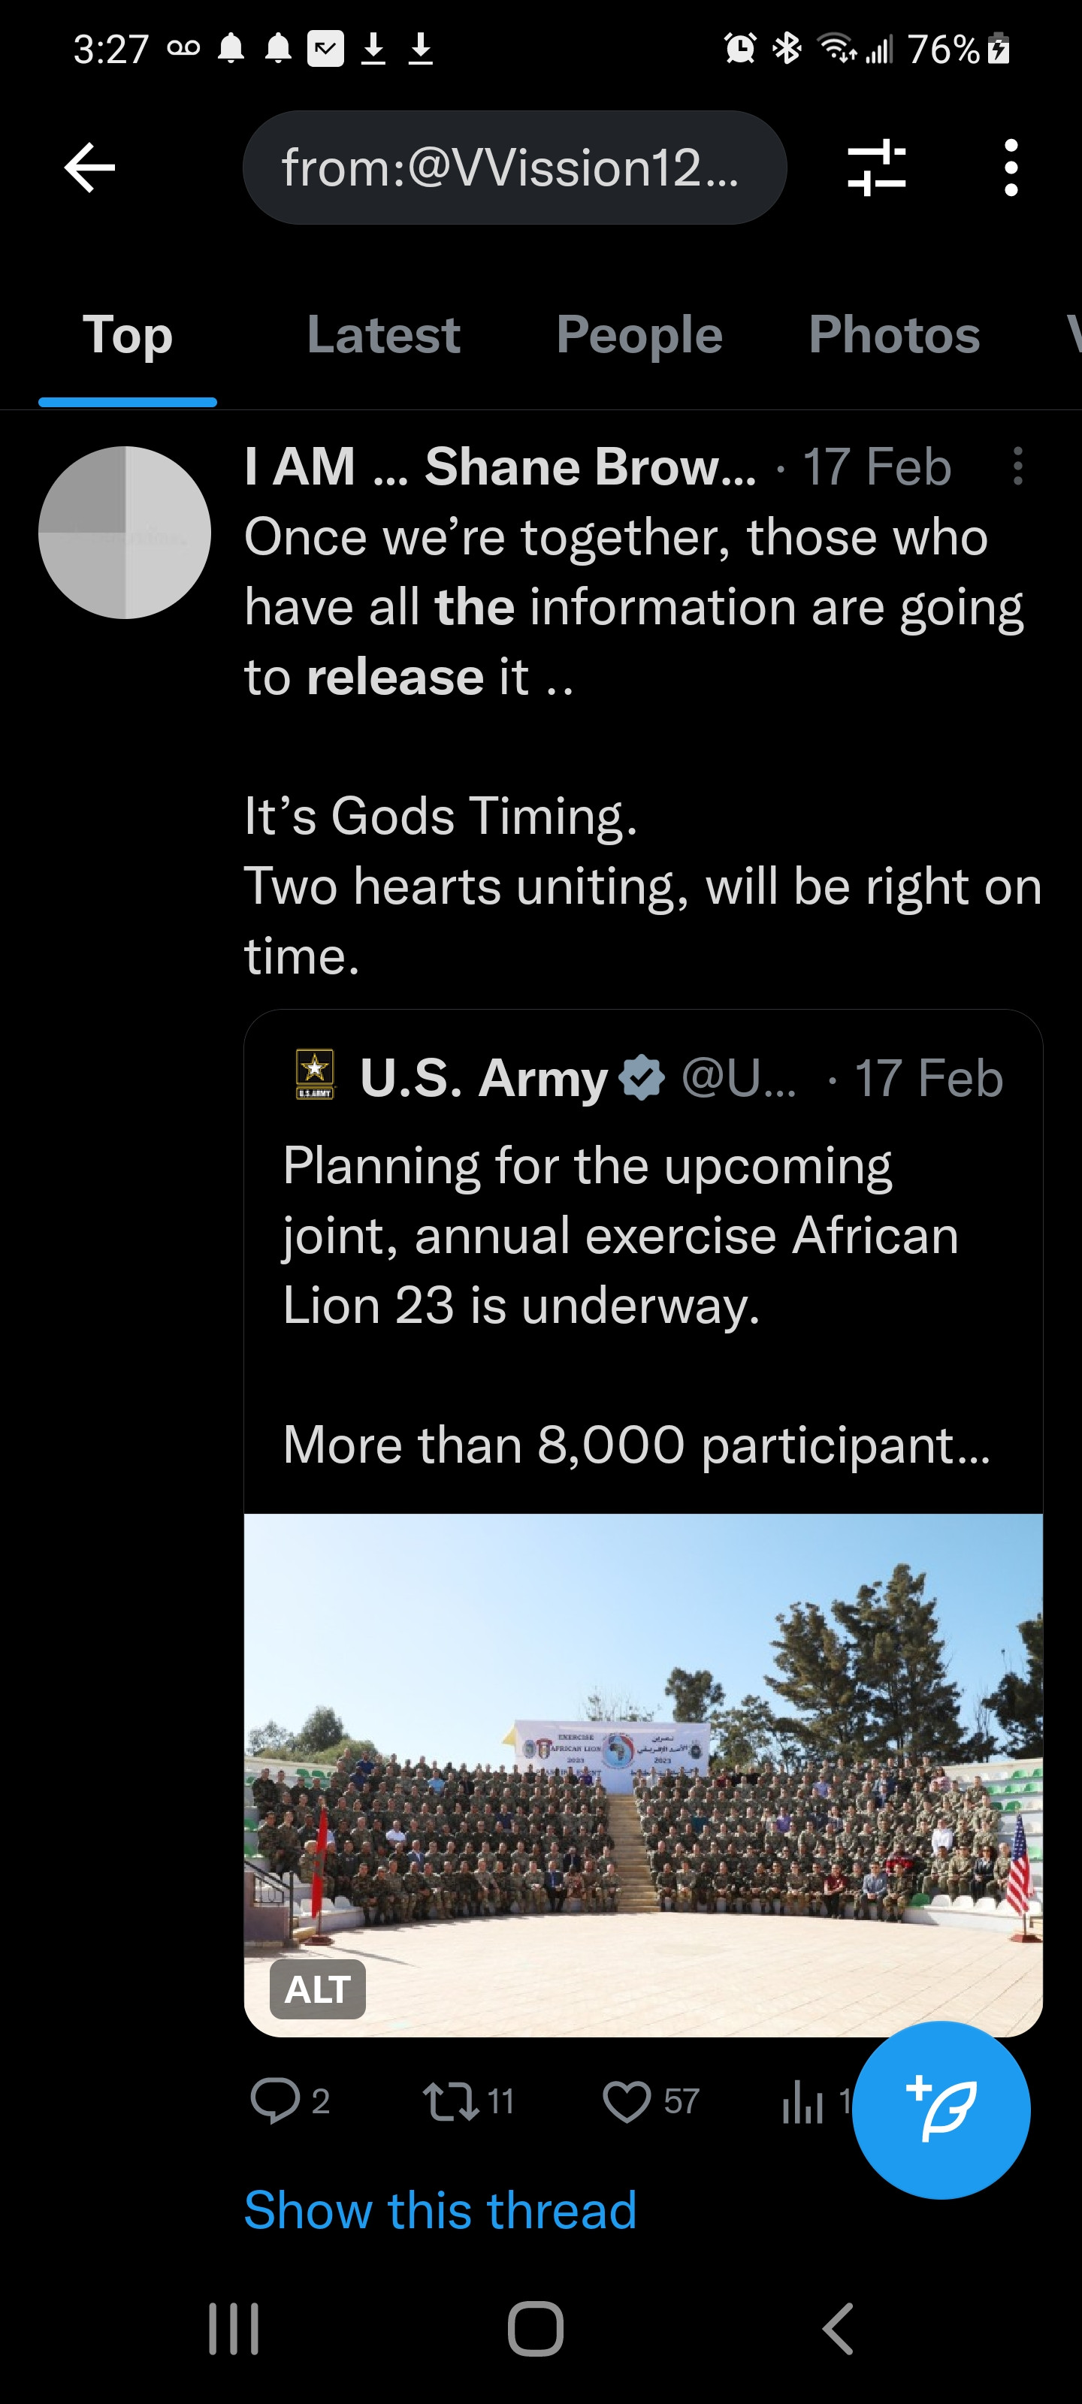Open the search filters icon

875,168
